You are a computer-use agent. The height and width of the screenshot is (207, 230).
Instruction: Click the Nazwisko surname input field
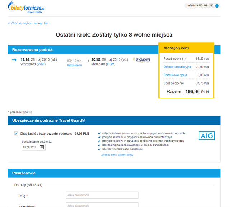[102, 205]
